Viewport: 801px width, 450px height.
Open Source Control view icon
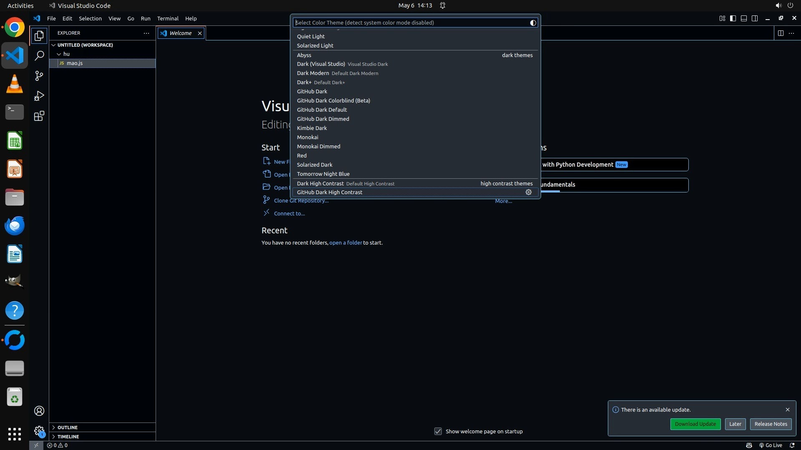click(x=39, y=76)
